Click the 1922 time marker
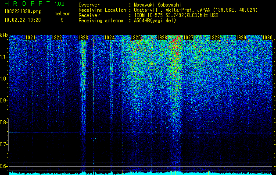Image resolution: width=276 pixels, height=175 pixels. [x=57, y=38]
